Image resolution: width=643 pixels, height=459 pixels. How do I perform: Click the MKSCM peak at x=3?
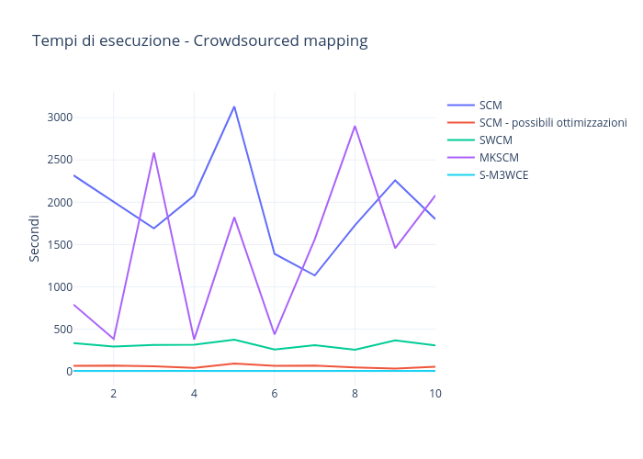click(153, 152)
